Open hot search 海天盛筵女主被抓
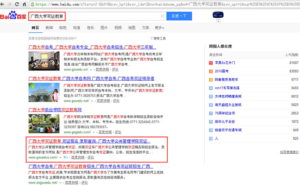The width and height of the screenshot is (300, 185). point(228,105)
